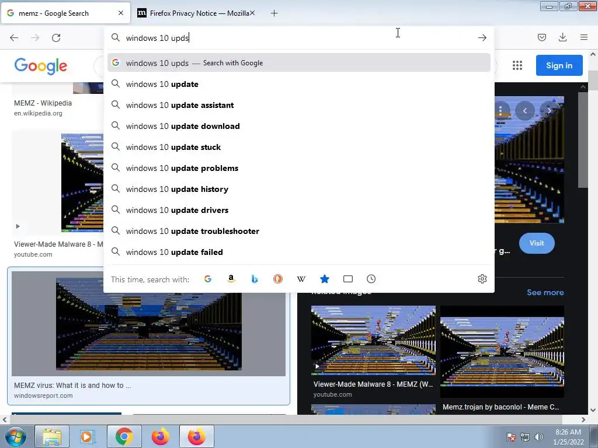The height and width of the screenshot is (448, 598).
Task: Open the windowsreport.com MEMZ image thumbnail
Action: [x=148, y=324]
